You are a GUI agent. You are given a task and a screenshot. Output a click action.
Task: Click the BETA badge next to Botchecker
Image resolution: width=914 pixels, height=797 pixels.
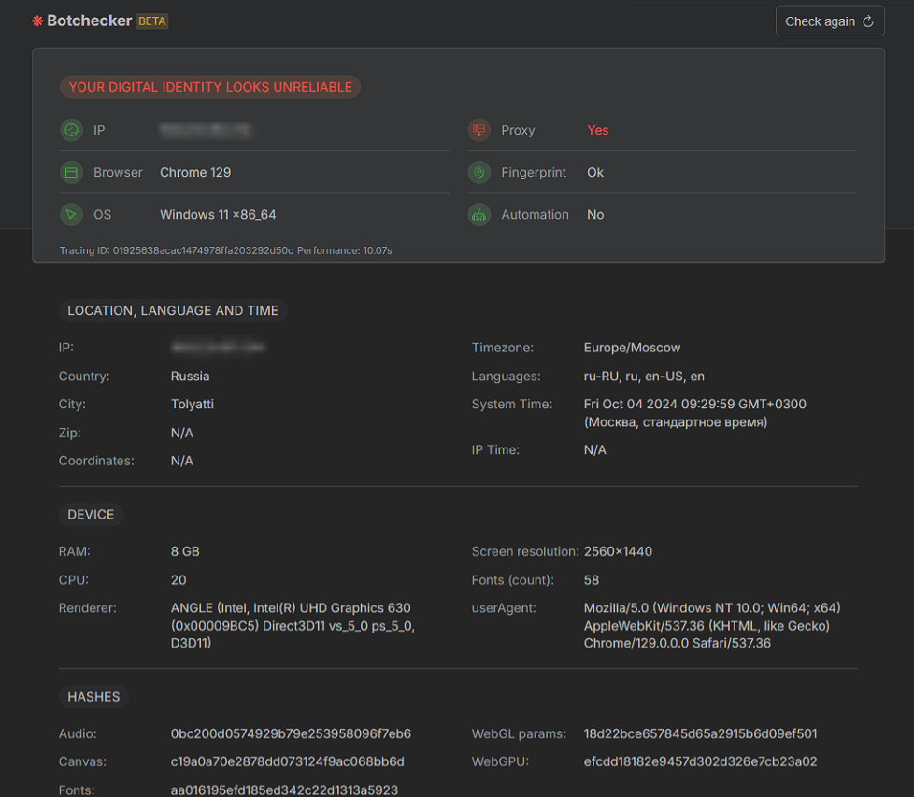pyautogui.click(x=151, y=21)
